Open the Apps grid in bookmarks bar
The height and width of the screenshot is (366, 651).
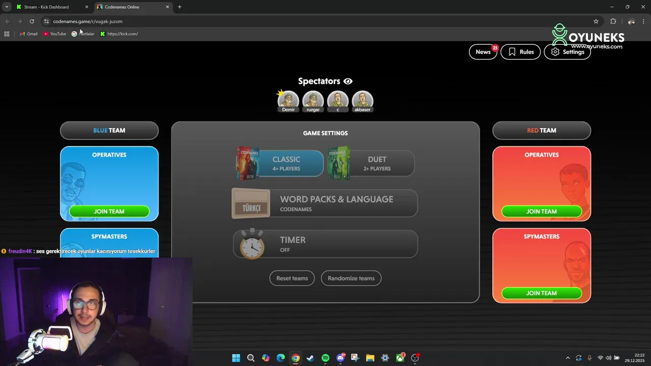click(7, 34)
